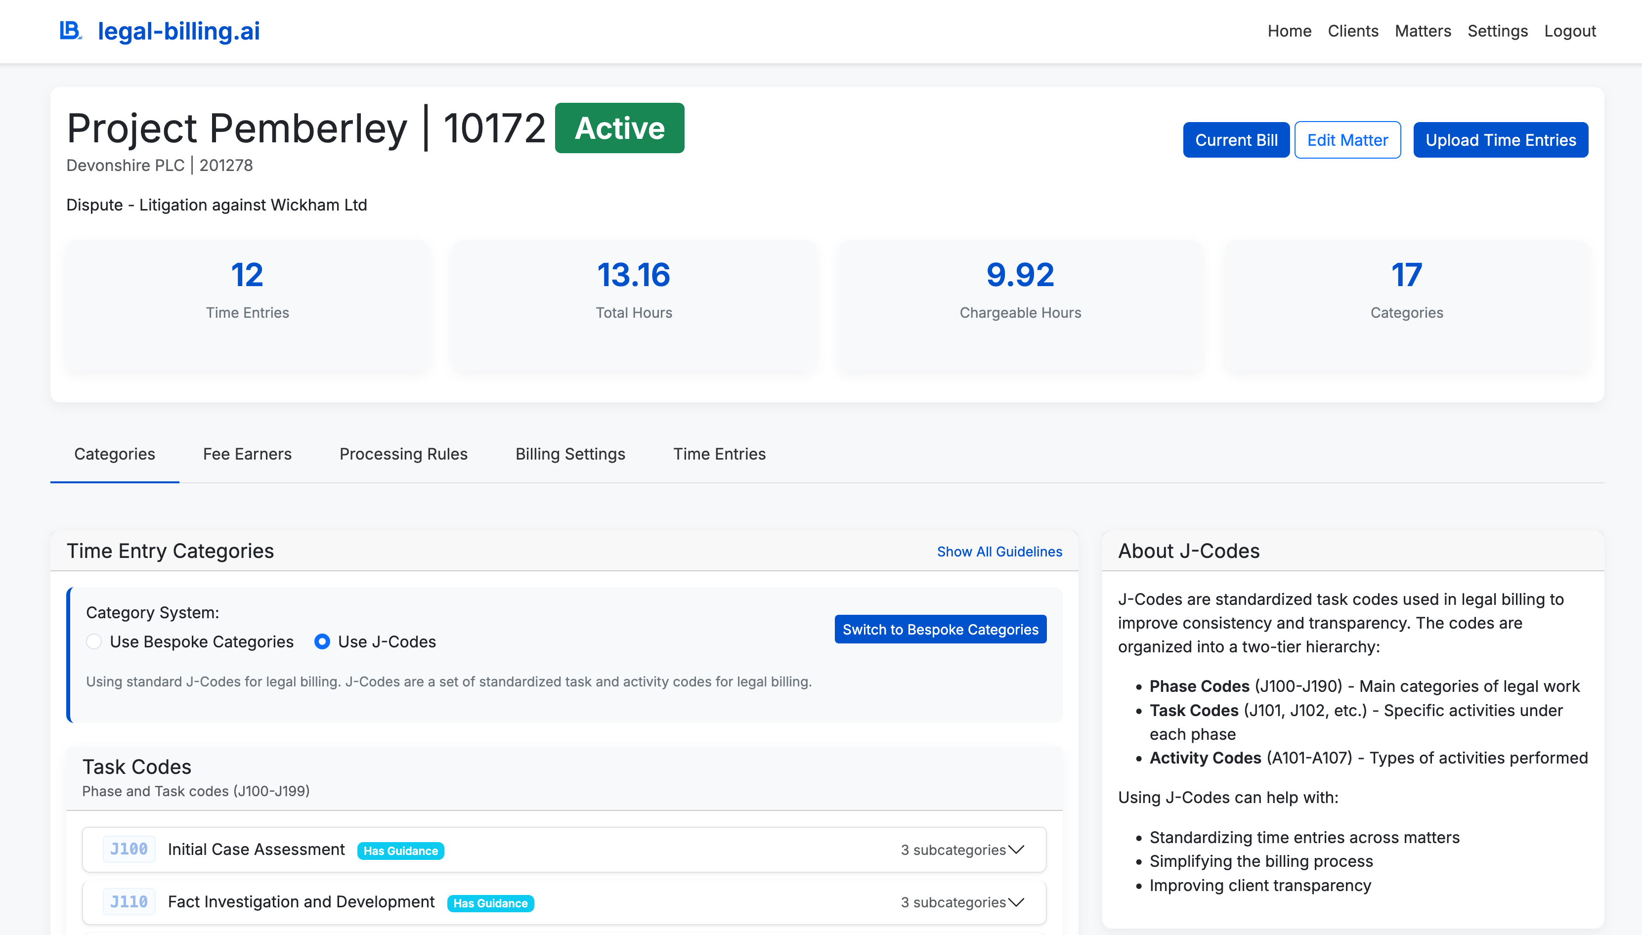Viewport: 1642px width, 935px height.
Task: Select the Use J-Codes radio button
Action: [x=322, y=641]
